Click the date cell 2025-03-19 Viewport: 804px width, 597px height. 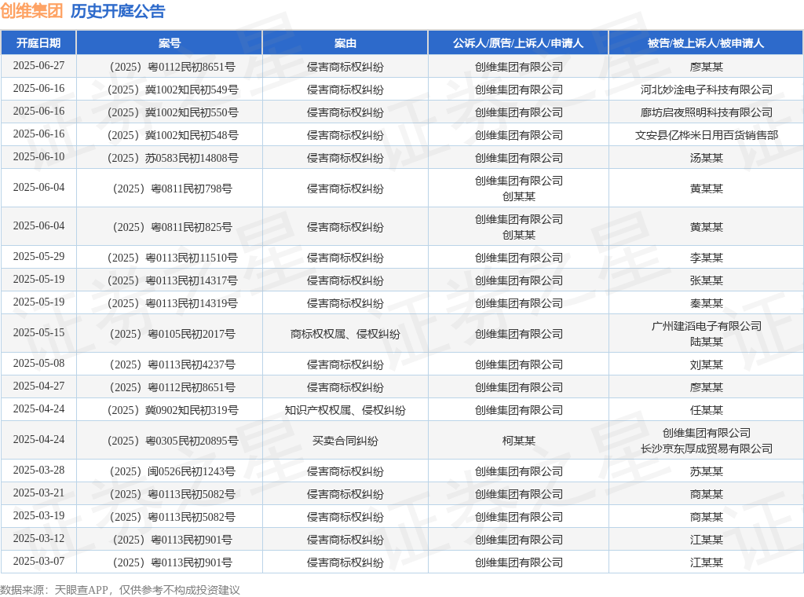click(39, 516)
